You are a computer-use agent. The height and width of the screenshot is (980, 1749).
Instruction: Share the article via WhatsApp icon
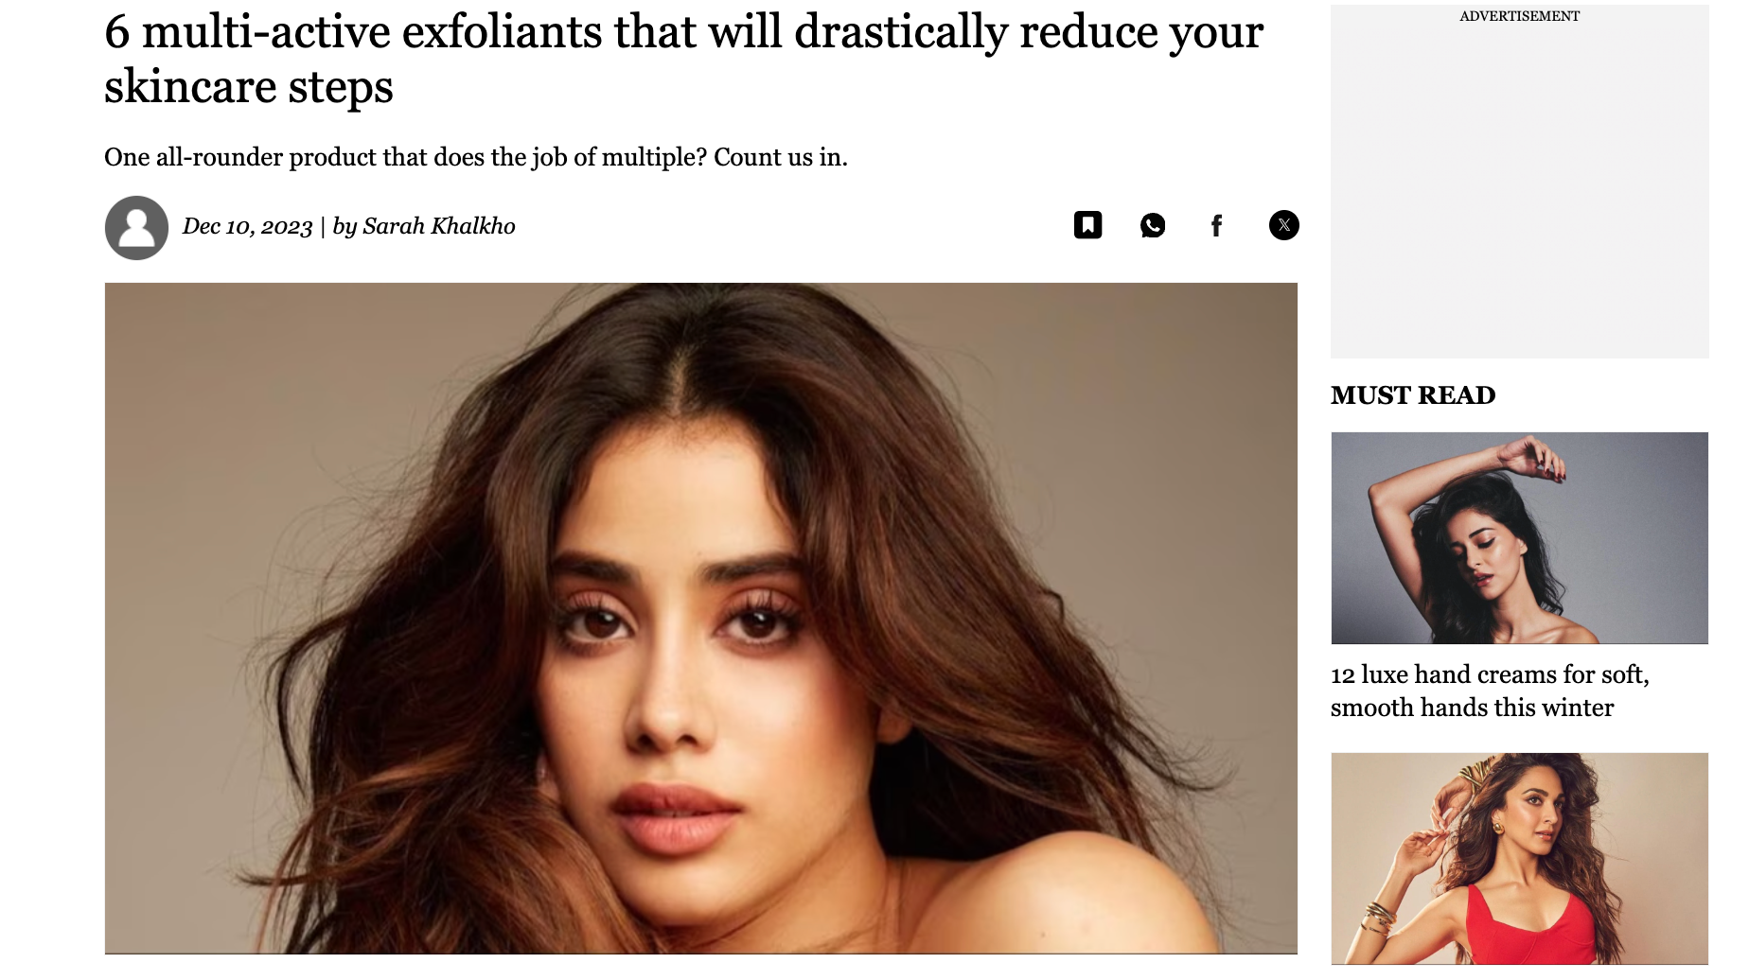tap(1153, 225)
